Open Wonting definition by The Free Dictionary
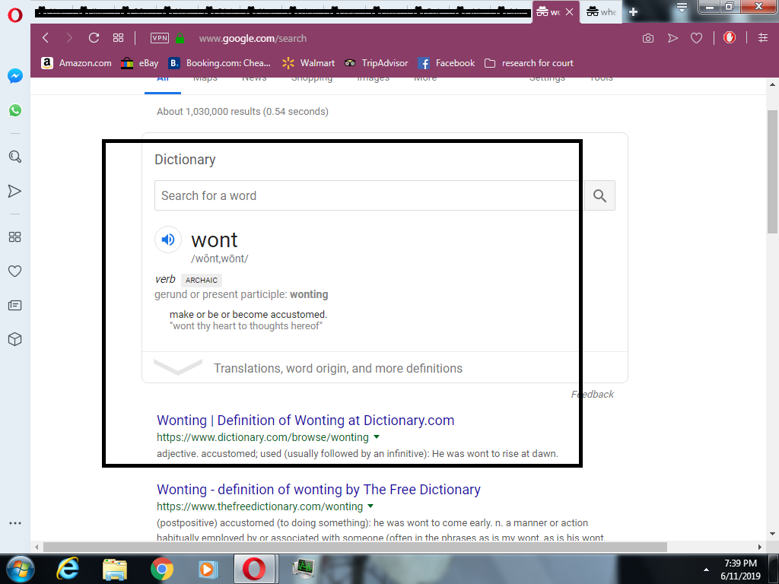 click(319, 489)
